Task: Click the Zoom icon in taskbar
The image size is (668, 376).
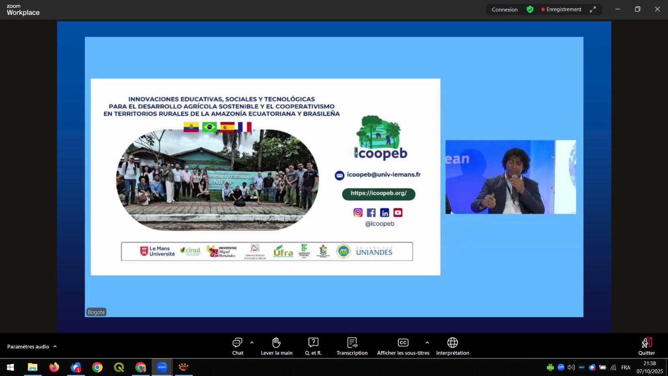Action: 162,367
